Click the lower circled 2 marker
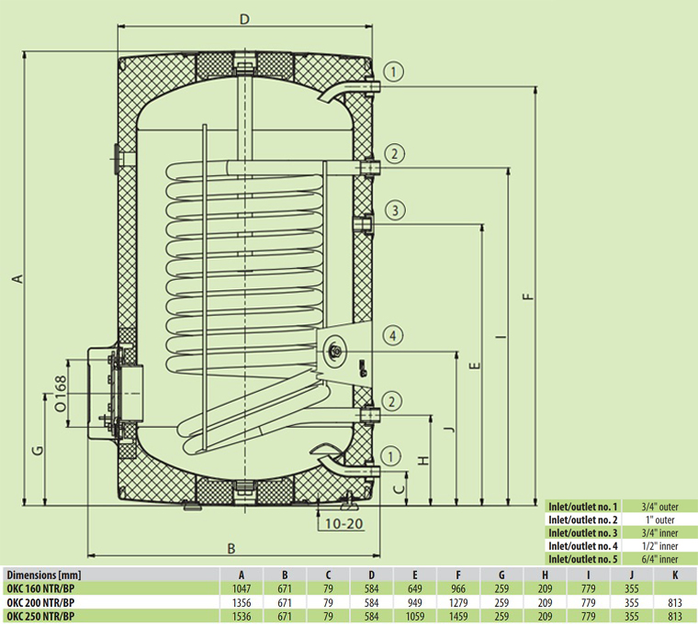Viewport: 698px width, 626px height. click(393, 400)
